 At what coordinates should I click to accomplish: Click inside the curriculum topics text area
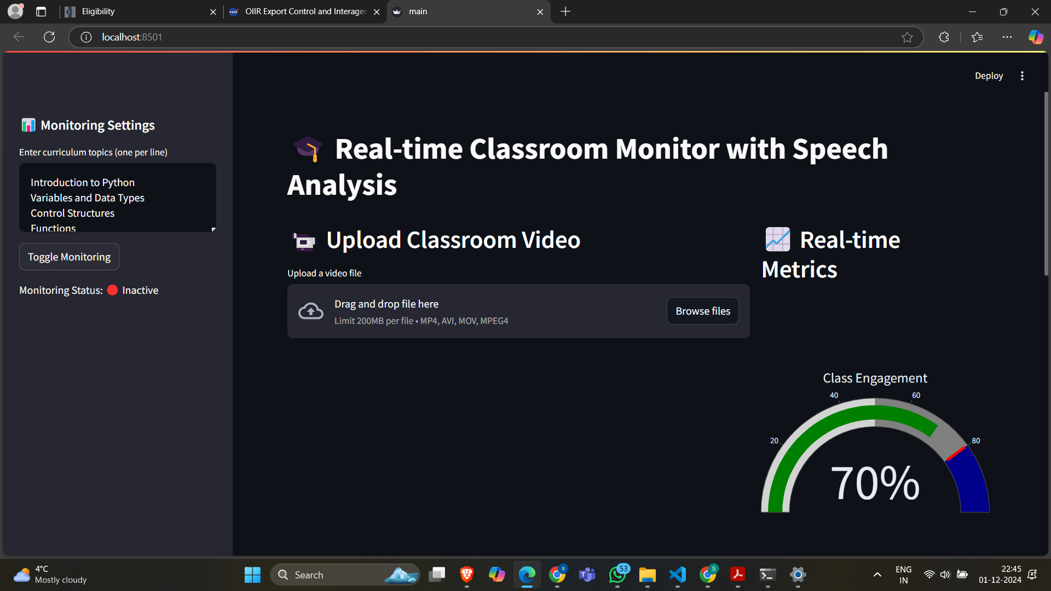point(117,198)
